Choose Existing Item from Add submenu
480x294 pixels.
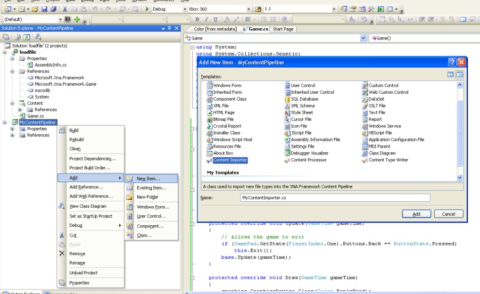(x=152, y=187)
